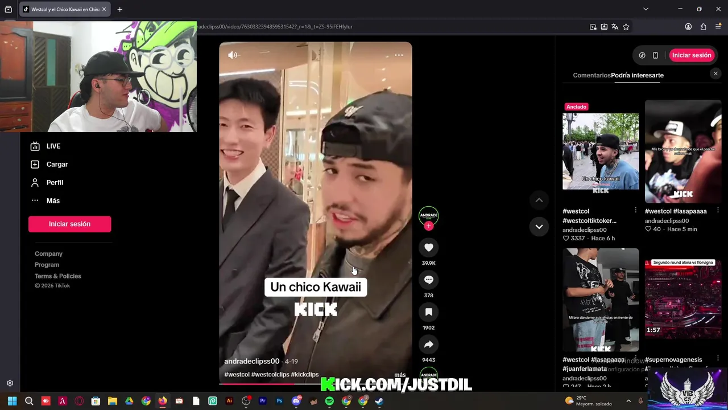
Task: Select the Podría interesarte tab
Action: click(x=637, y=75)
